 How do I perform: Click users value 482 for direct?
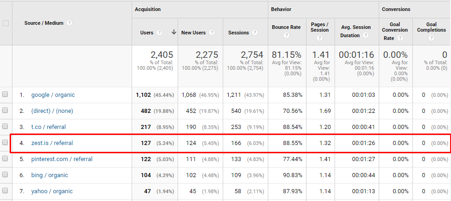(145, 111)
